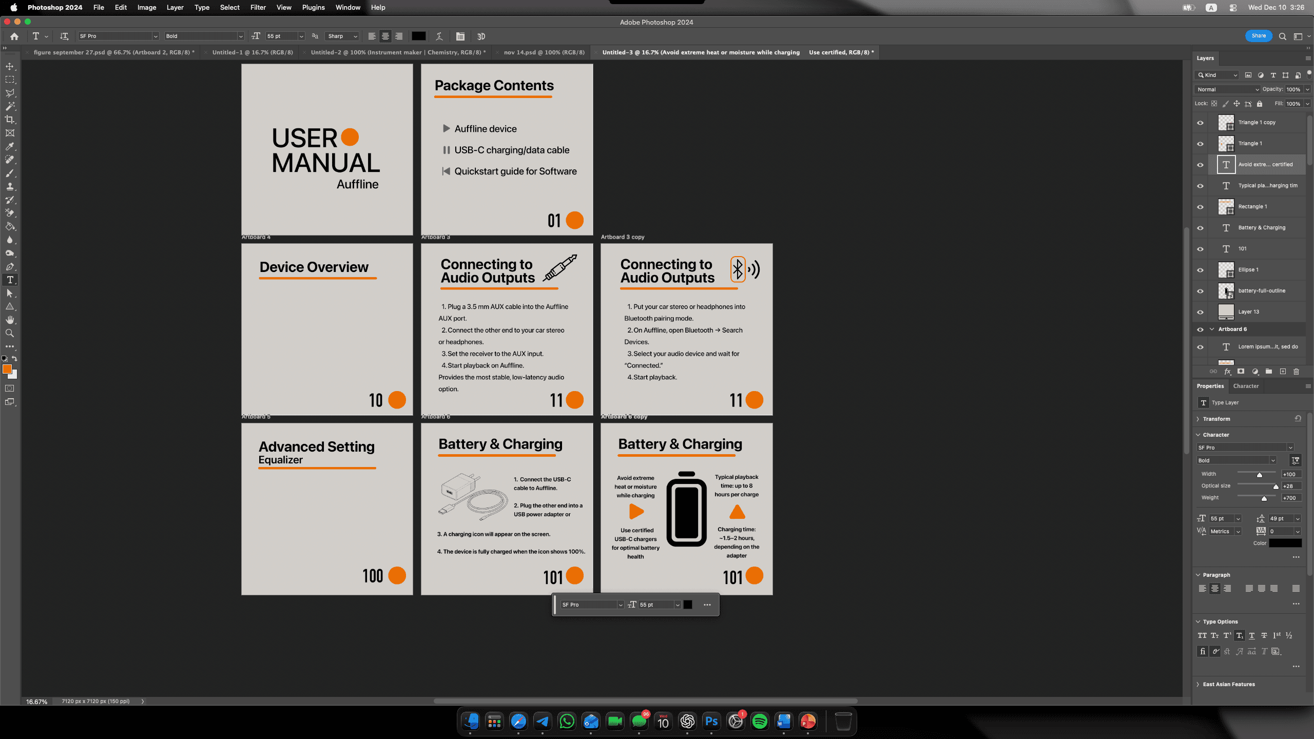
Task: Delete layer with trash icon
Action: pos(1297,372)
